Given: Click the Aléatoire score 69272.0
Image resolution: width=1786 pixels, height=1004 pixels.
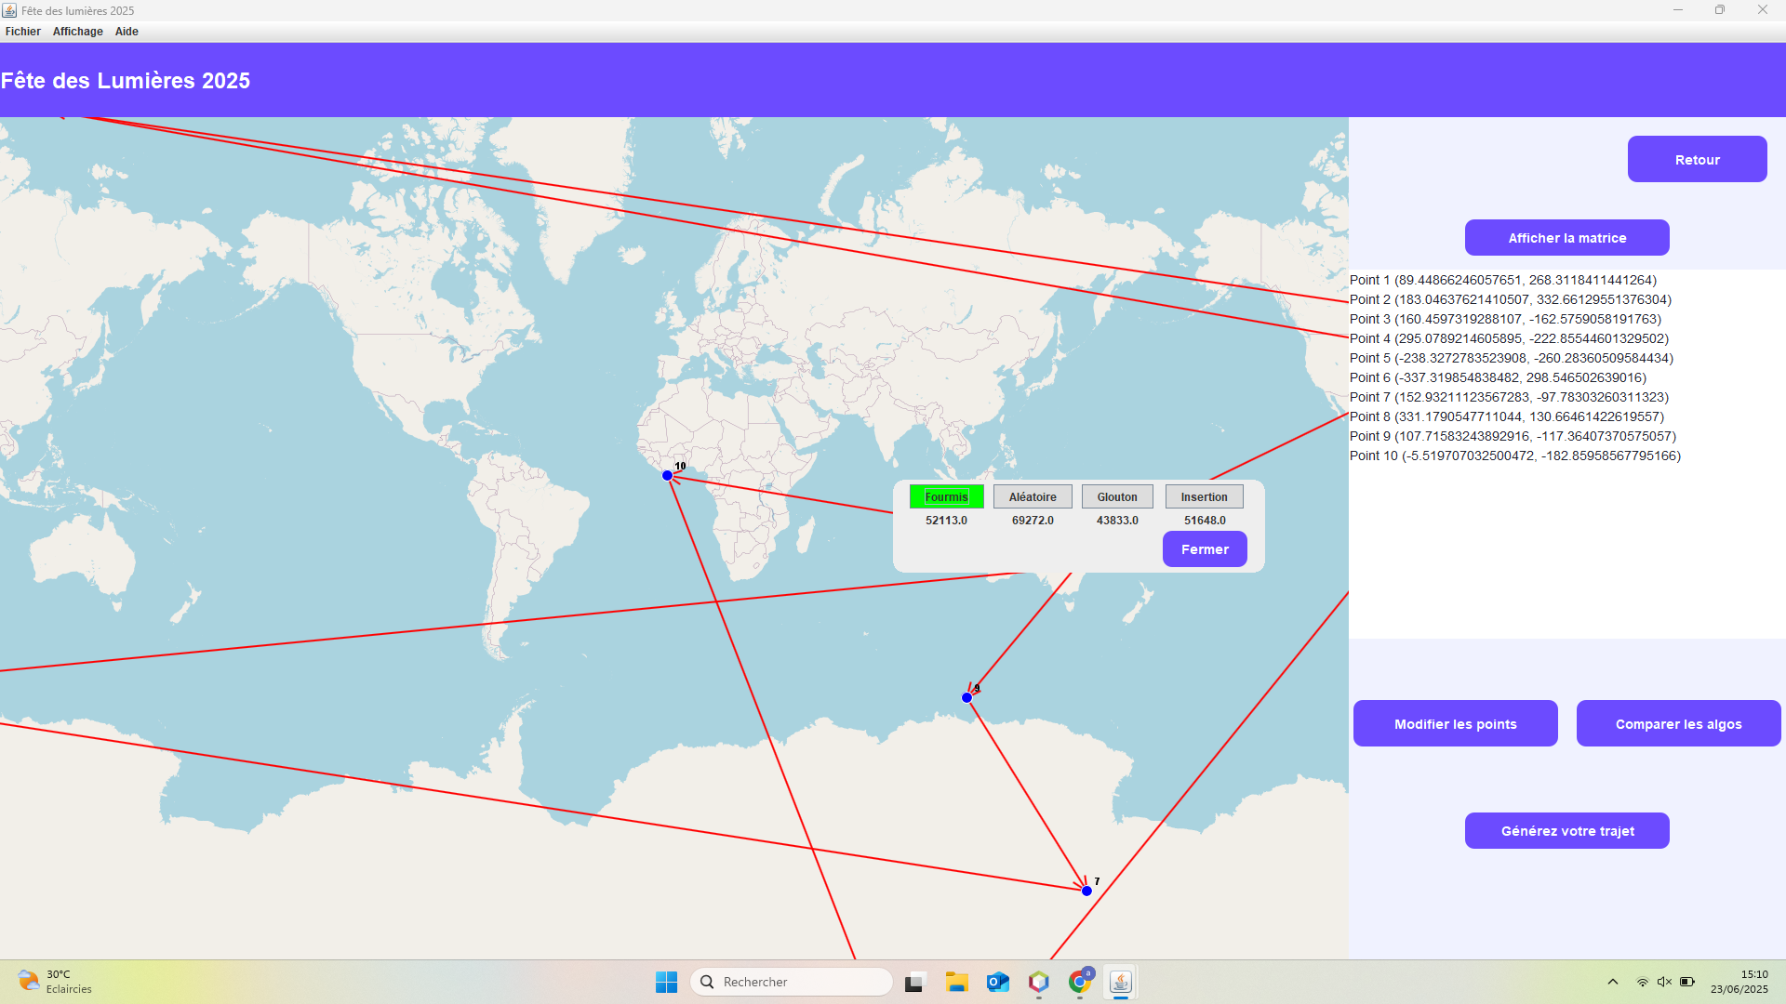Looking at the screenshot, I should pyautogui.click(x=1033, y=521).
